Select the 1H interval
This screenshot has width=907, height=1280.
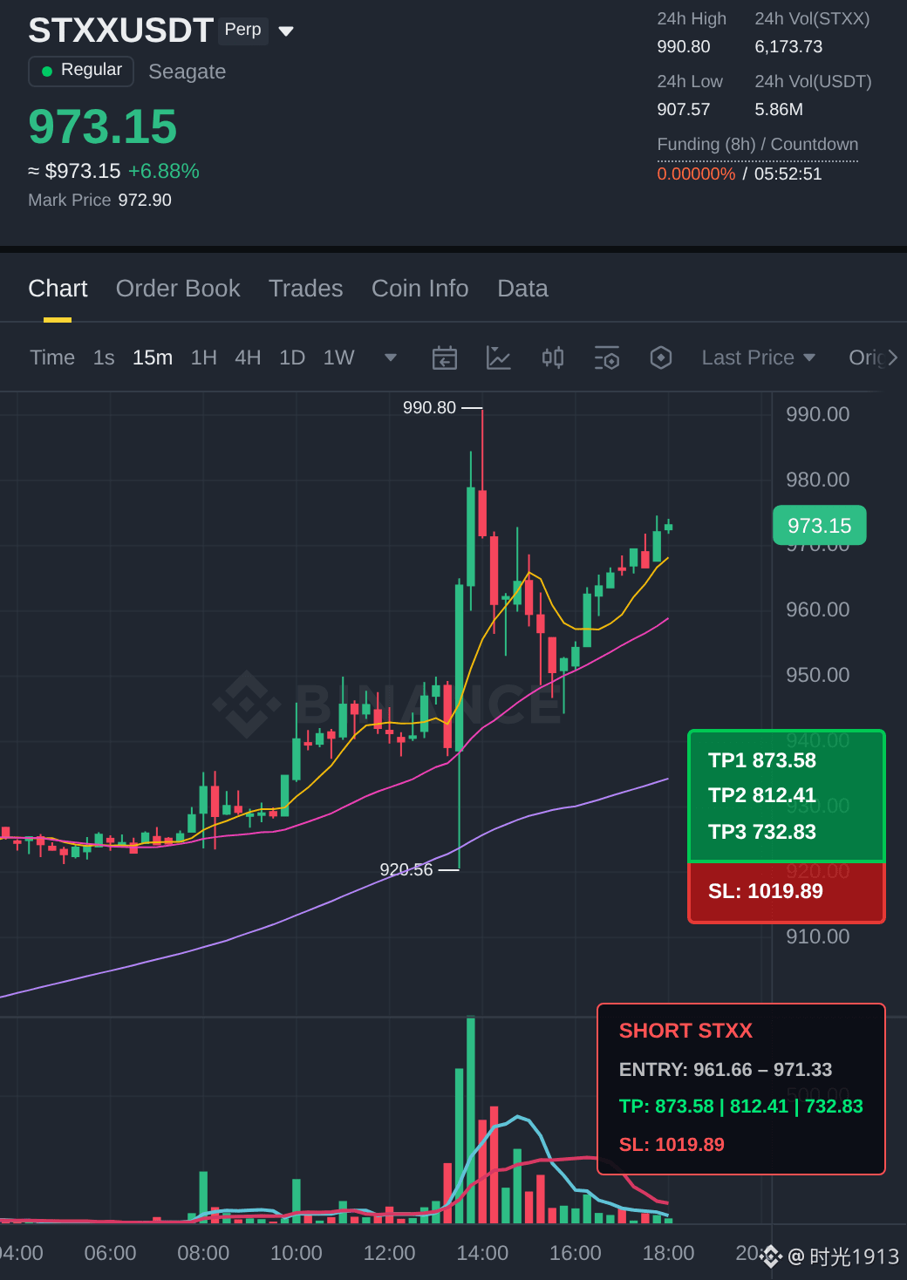click(x=203, y=357)
